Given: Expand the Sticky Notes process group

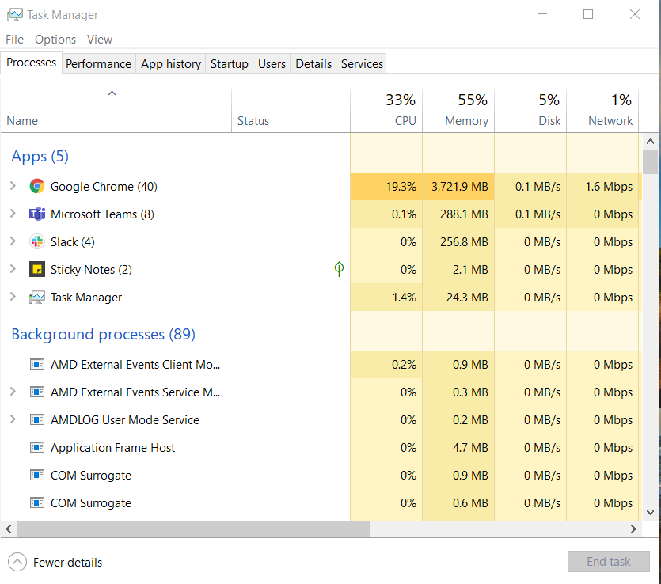Looking at the screenshot, I should [x=13, y=269].
